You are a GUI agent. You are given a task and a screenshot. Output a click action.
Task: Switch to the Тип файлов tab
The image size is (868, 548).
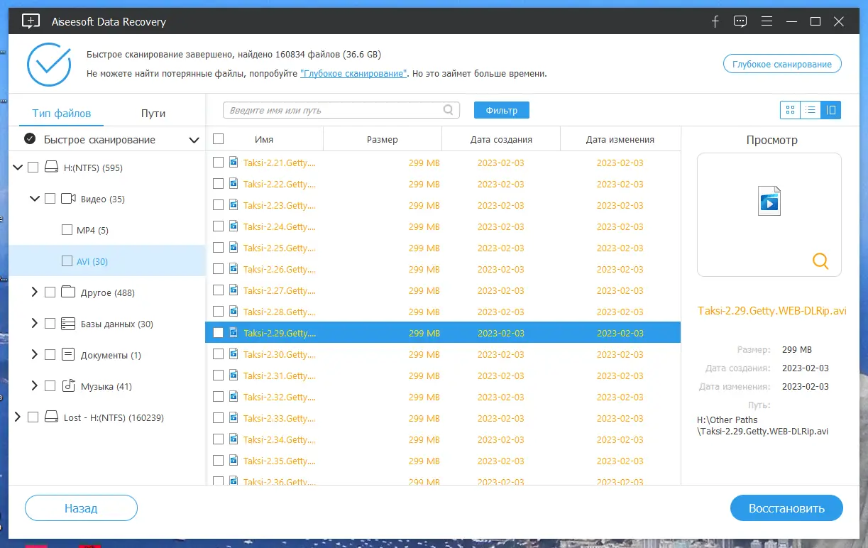coord(62,113)
